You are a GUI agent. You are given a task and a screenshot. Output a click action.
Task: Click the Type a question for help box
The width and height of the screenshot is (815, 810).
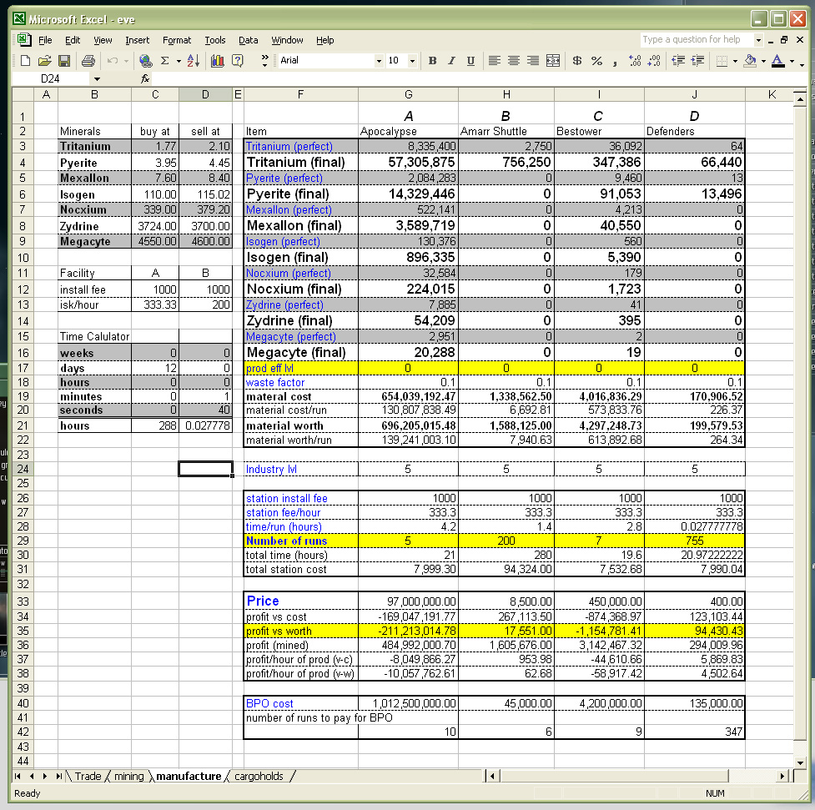pos(697,39)
